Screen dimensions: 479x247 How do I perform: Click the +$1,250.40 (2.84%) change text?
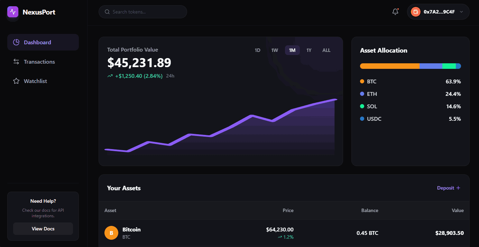(x=139, y=76)
